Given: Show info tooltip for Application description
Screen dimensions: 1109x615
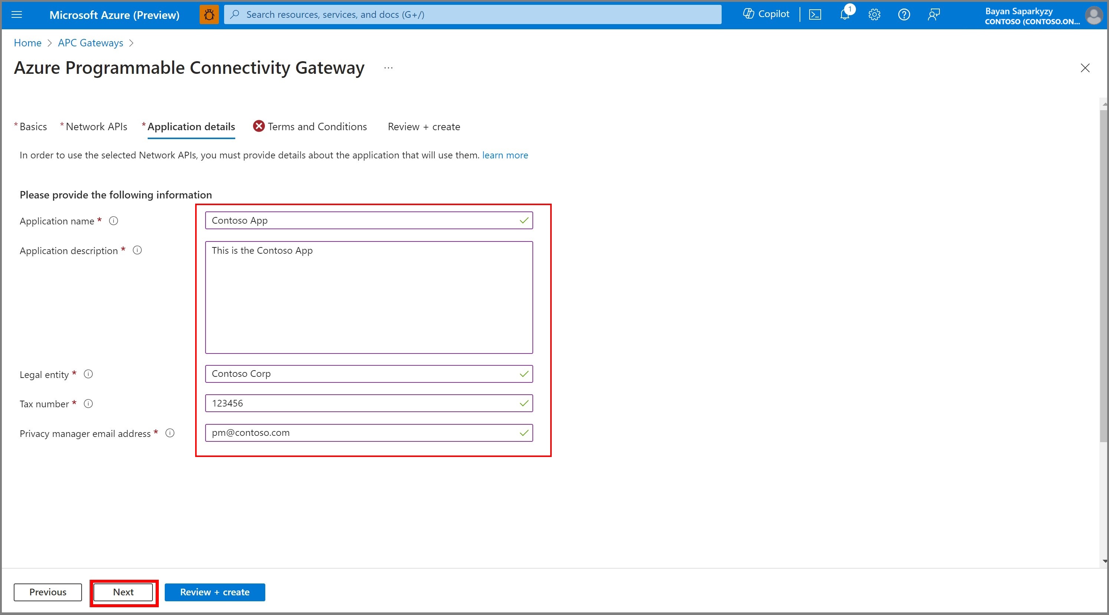Looking at the screenshot, I should (x=137, y=250).
